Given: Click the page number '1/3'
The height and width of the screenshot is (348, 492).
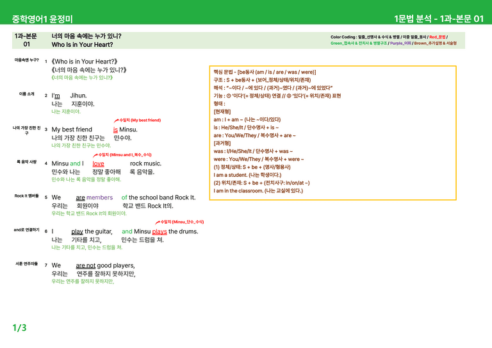Looking at the screenshot, I should (x=19, y=328).
